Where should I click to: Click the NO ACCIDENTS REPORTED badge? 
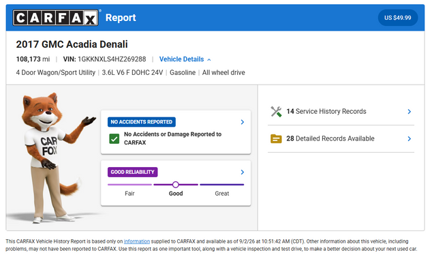click(142, 122)
